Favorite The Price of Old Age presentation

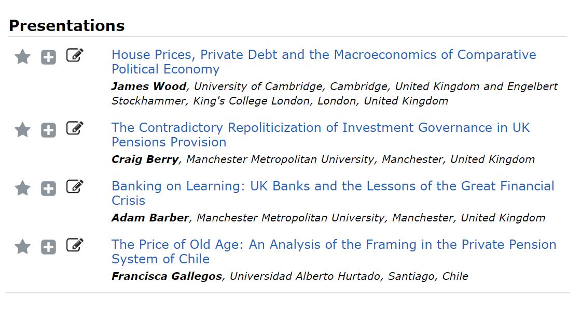pyautogui.click(x=22, y=247)
